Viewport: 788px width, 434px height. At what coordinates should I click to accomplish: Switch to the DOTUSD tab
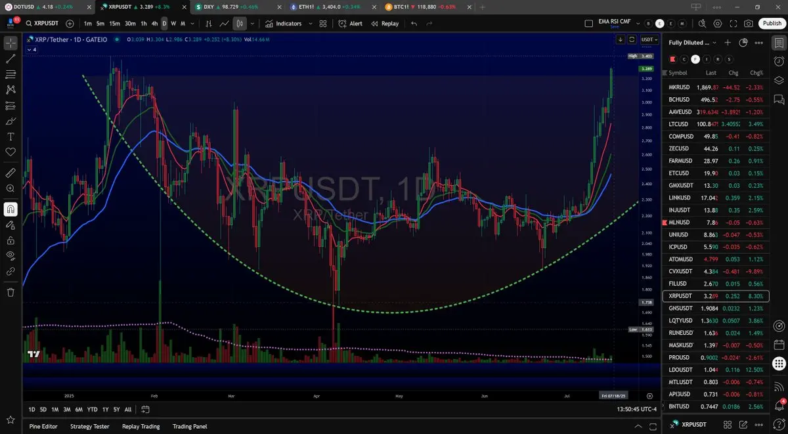point(48,7)
